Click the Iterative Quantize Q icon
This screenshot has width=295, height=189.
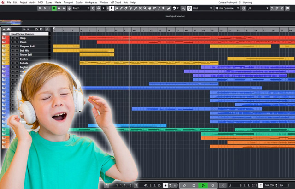point(244,8)
